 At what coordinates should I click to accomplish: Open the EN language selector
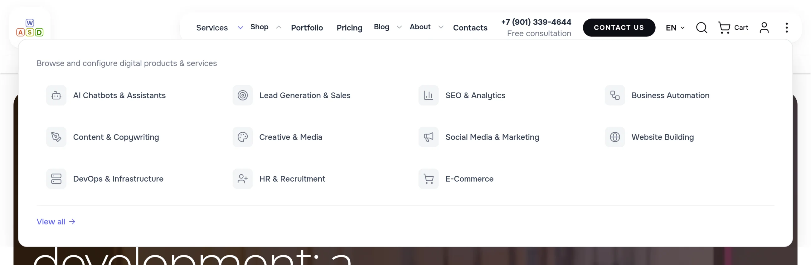[675, 28]
